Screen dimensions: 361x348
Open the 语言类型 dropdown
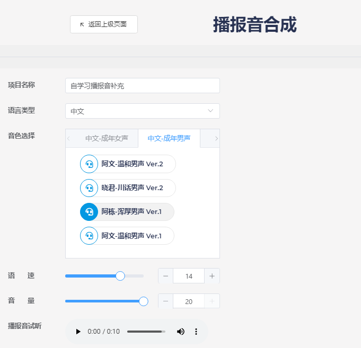click(142, 111)
